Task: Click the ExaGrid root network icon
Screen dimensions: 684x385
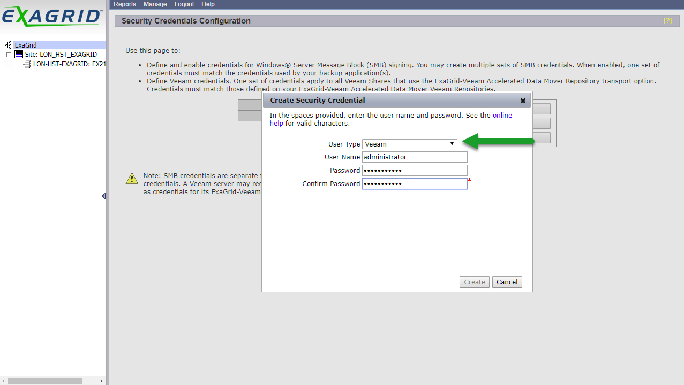Action: click(8, 45)
